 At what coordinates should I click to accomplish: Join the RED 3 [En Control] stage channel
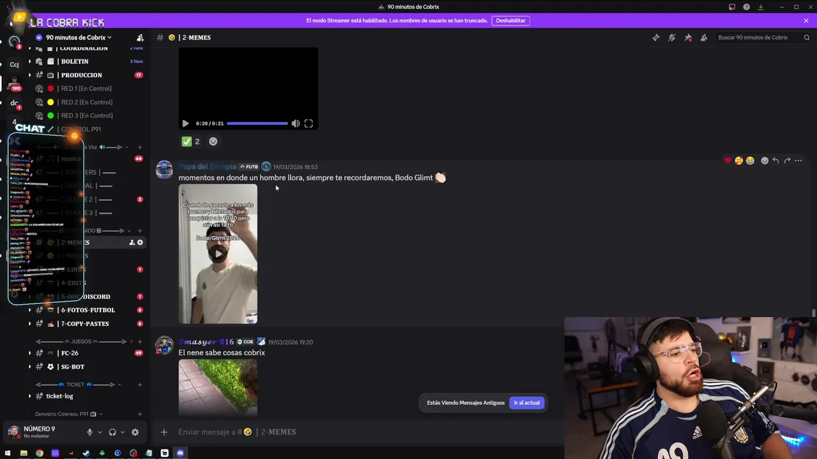tap(86, 115)
